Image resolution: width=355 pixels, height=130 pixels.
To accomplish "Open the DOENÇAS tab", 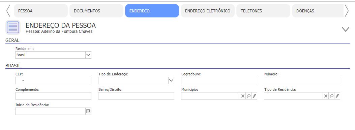I will click(x=318, y=11).
